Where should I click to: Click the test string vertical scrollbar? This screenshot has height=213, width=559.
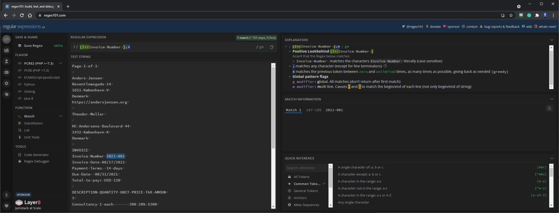(x=273, y=109)
